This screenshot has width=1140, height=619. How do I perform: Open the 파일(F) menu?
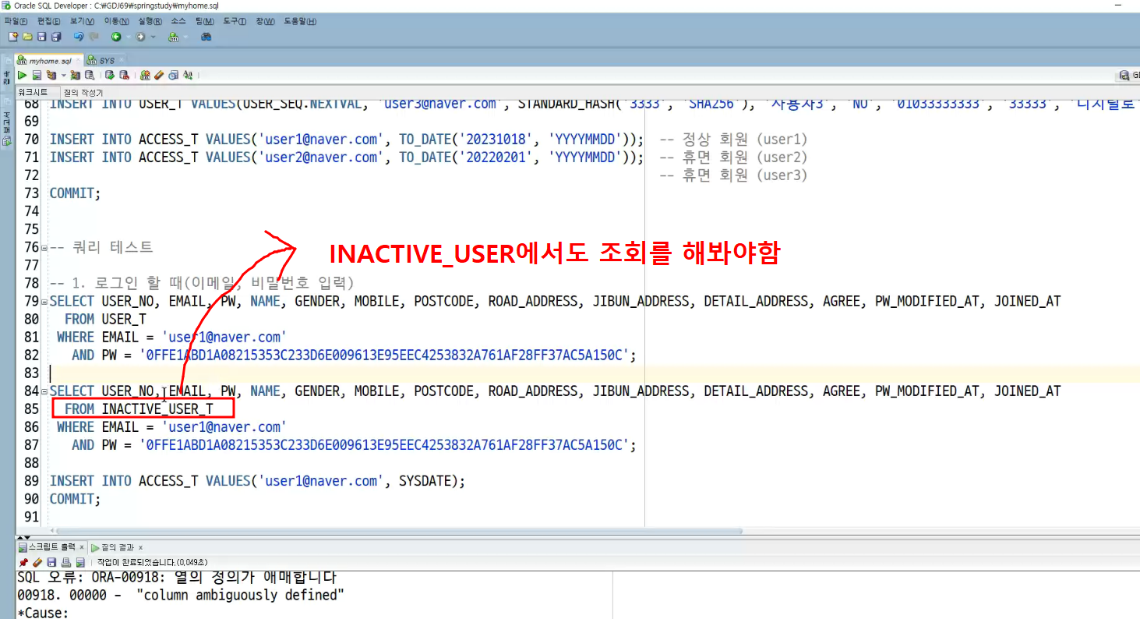pyautogui.click(x=16, y=21)
